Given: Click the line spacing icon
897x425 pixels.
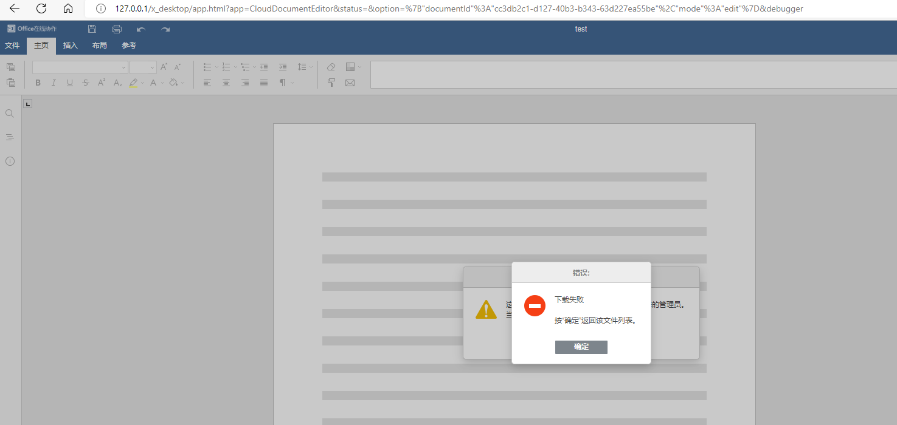Looking at the screenshot, I should pyautogui.click(x=302, y=67).
